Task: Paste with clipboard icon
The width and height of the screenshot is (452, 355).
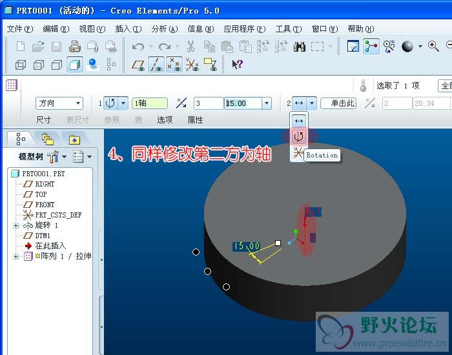Action: 227,46
